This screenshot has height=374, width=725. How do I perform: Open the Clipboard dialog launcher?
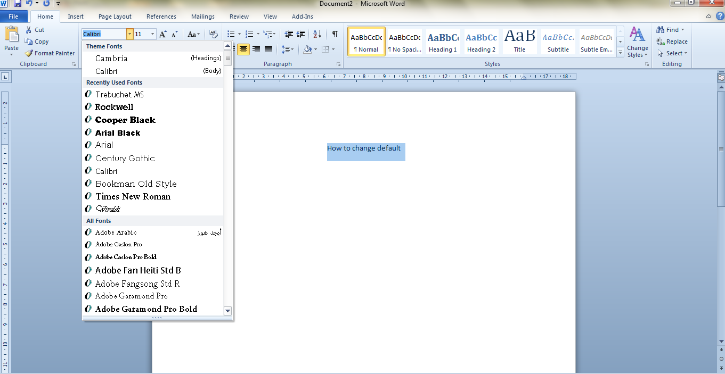[x=74, y=64]
